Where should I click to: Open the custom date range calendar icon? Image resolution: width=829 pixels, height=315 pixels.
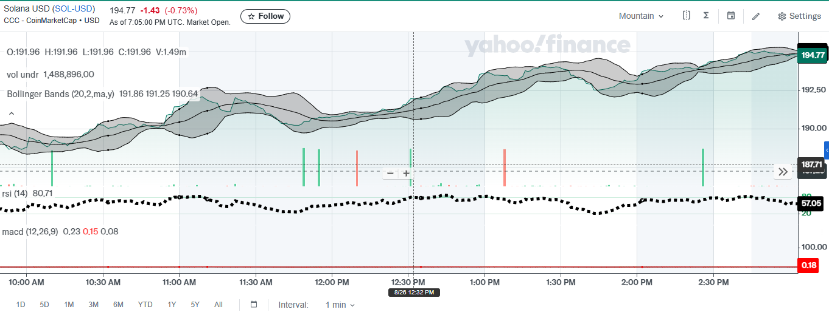(x=254, y=305)
